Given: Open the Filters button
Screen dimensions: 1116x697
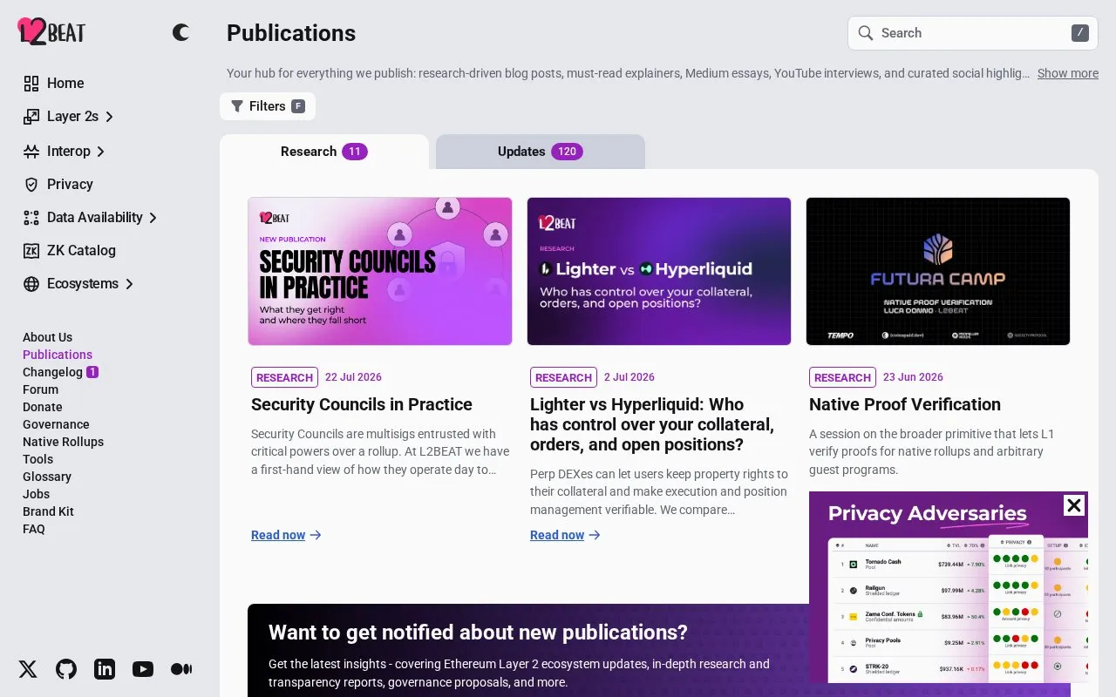Looking at the screenshot, I should click(x=268, y=106).
